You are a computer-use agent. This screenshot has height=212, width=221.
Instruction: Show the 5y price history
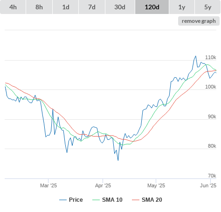[208, 7]
